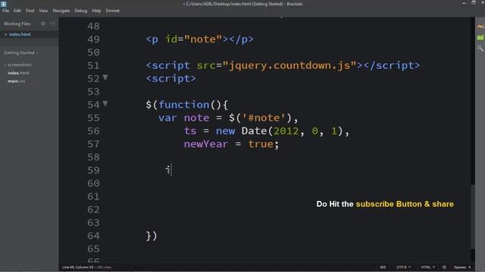Viewport: 485px width, 272px height.
Task: Open the Emmet menu
Action: (x=113, y=11)
